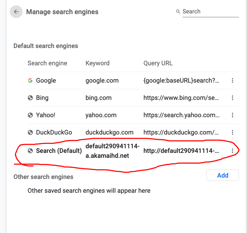This screenshot has width=247, height=233.
Task: Open the more-actions menu for Search (Default)
Action: 233,151
